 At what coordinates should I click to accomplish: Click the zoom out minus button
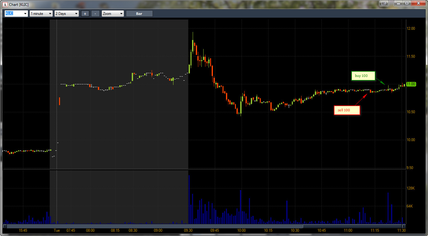(95, 14)
